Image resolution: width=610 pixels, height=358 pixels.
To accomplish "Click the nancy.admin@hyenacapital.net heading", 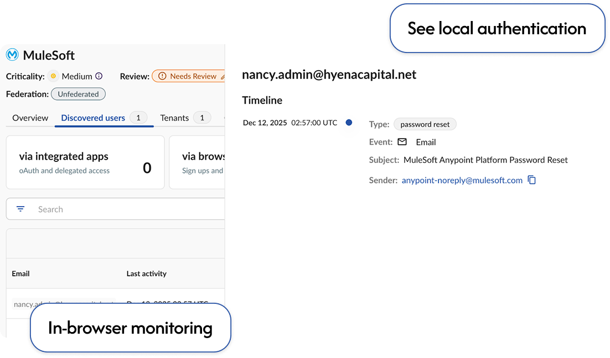I will point(329,74).
